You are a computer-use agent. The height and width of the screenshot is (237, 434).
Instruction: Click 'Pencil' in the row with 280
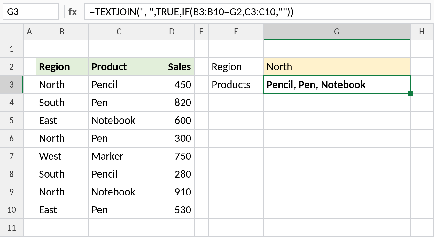pos(119,174)
